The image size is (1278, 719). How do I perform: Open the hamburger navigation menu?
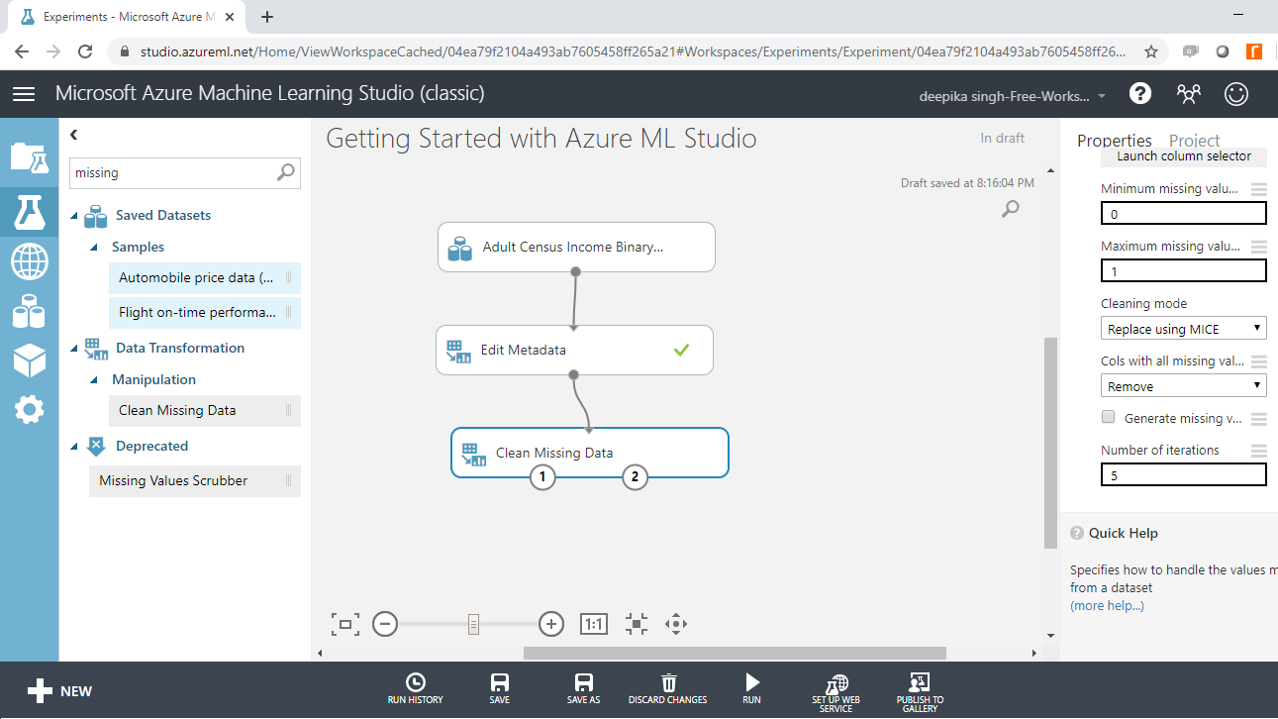(x=24, y=94)
